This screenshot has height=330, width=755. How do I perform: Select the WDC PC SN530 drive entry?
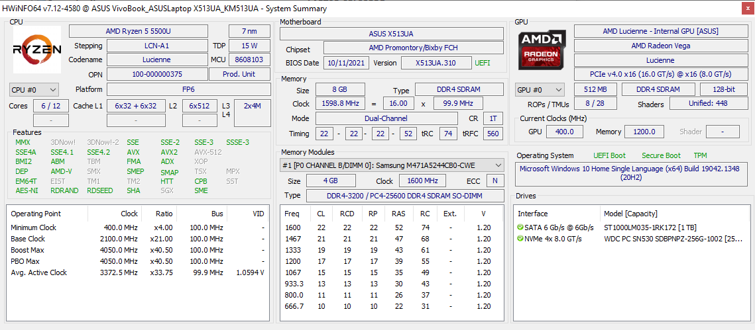(x=672, y=239)
